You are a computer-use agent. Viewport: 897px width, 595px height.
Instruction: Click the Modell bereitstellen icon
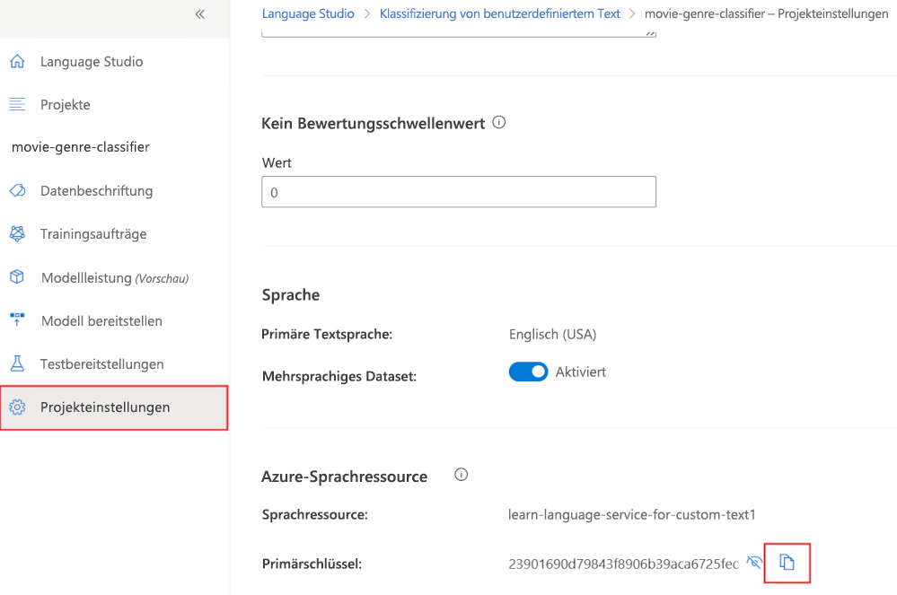tap(17, 320)
